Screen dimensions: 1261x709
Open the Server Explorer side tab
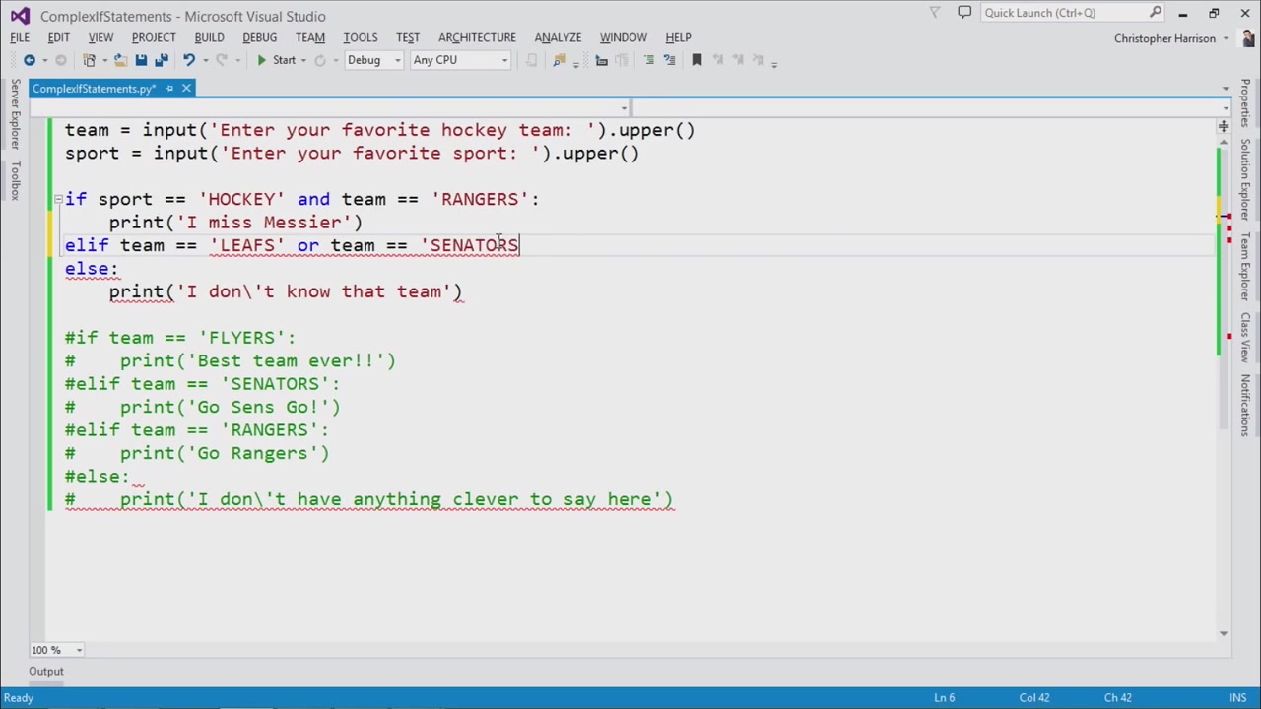[x=15, y=116]
